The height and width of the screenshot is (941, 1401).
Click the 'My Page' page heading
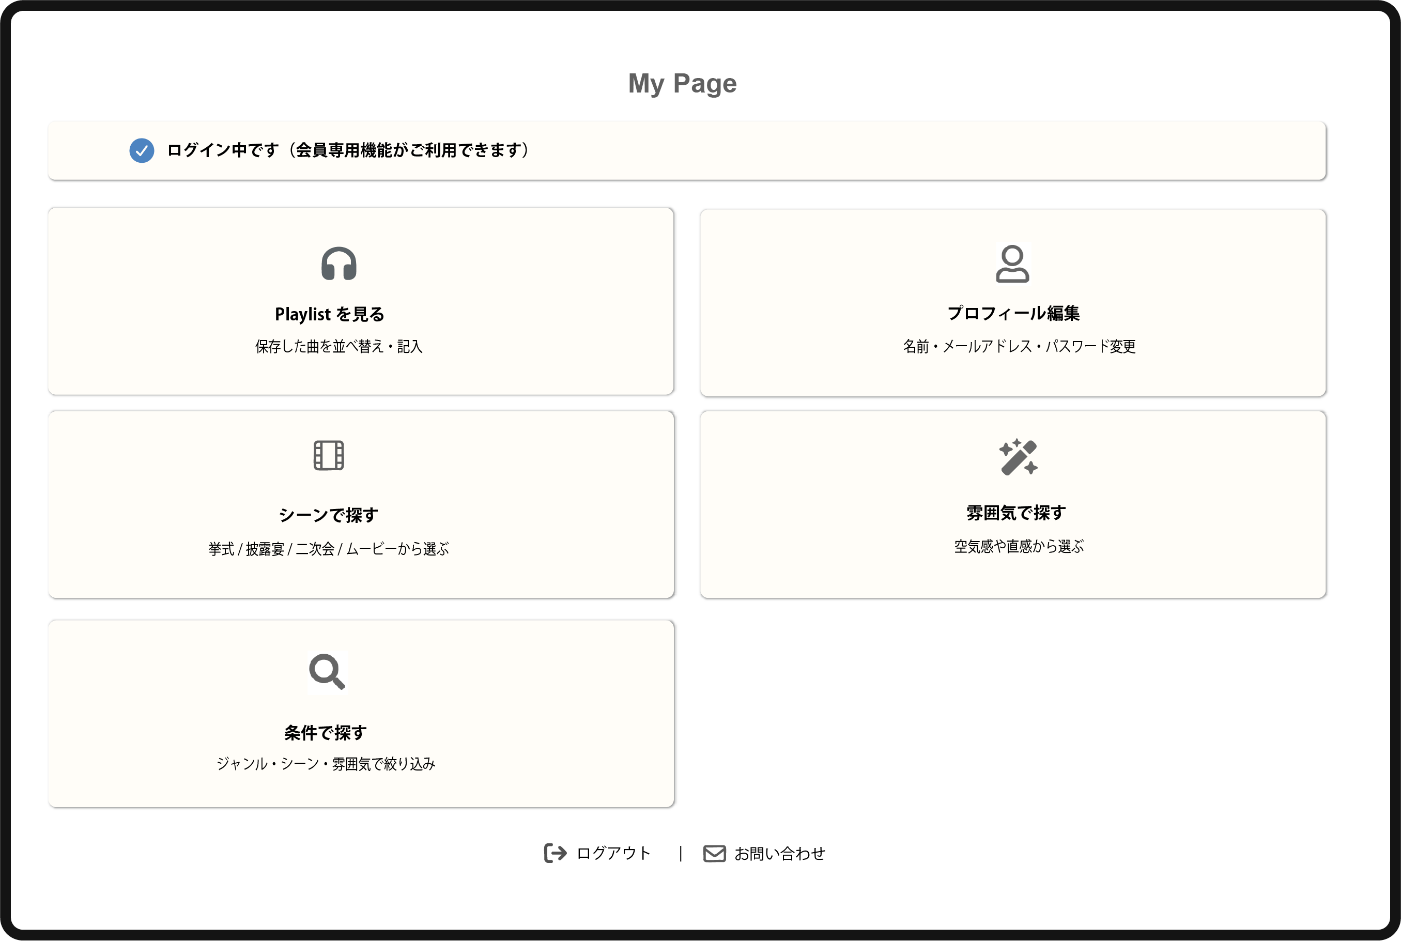coord(682,83)
